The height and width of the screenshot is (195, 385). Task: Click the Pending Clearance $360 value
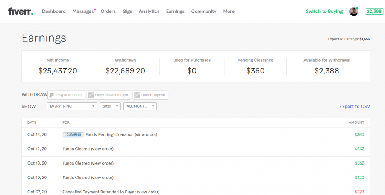(x=255, y=71)
